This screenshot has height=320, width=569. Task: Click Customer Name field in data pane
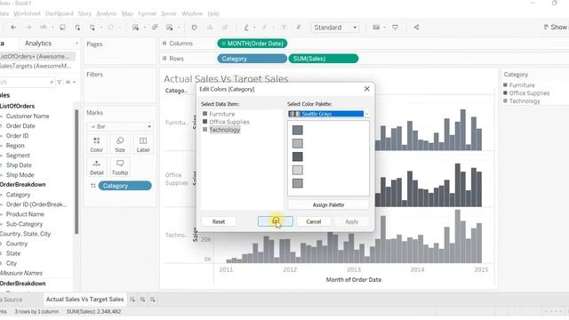(28, 116)
